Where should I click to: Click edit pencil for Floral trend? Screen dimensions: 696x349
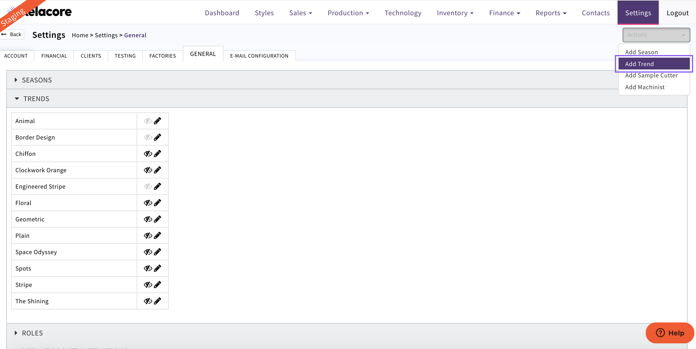(157, 203)
